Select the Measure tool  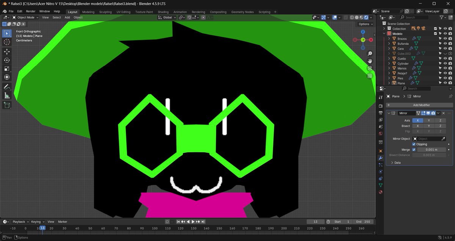pyautogui.click(x=7, y=96)
